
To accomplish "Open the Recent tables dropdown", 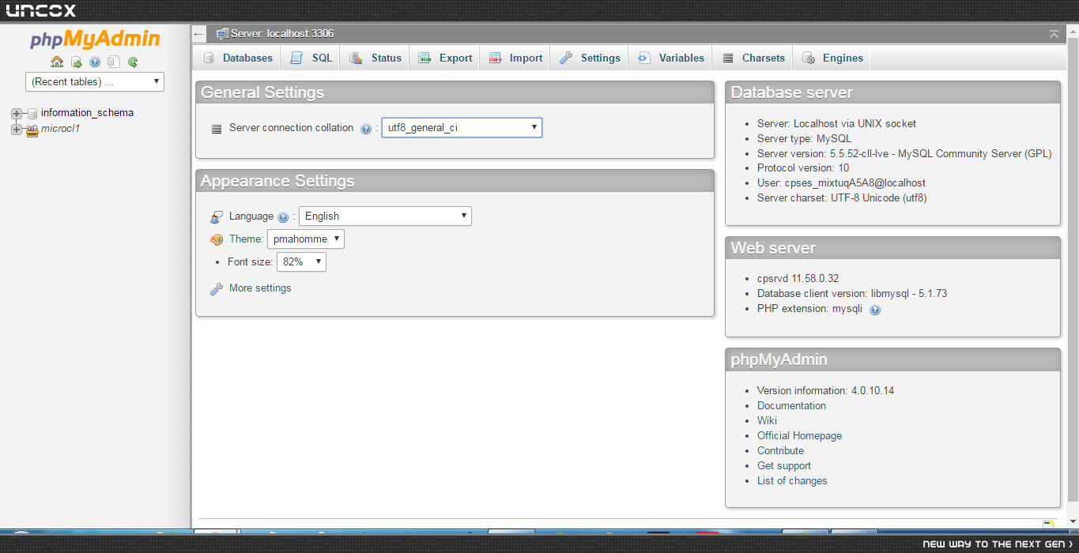I will 95,81.
